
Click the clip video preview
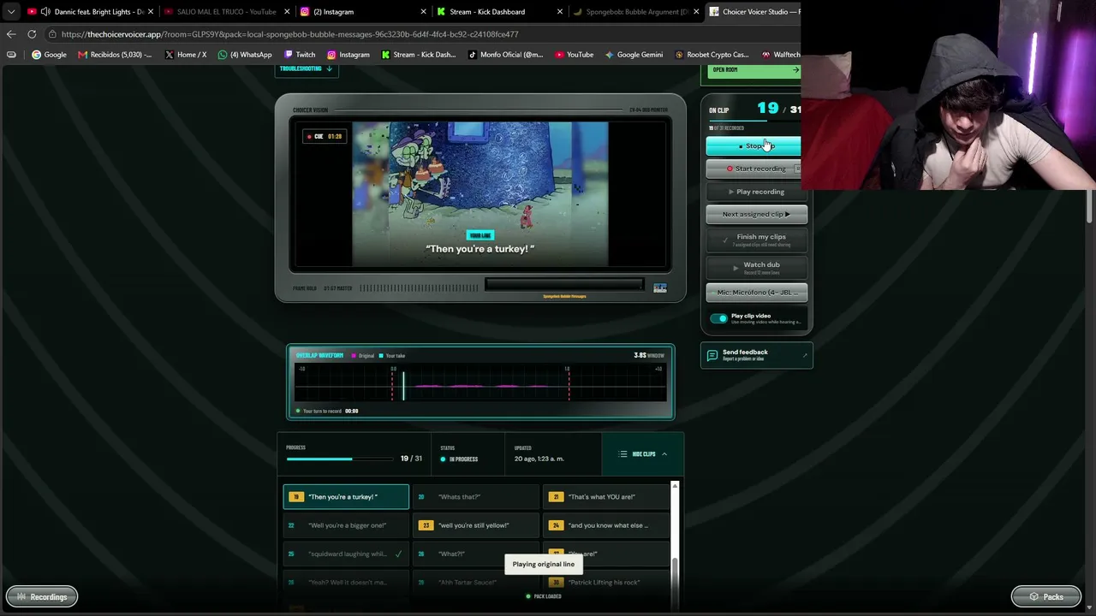[480, 194]
